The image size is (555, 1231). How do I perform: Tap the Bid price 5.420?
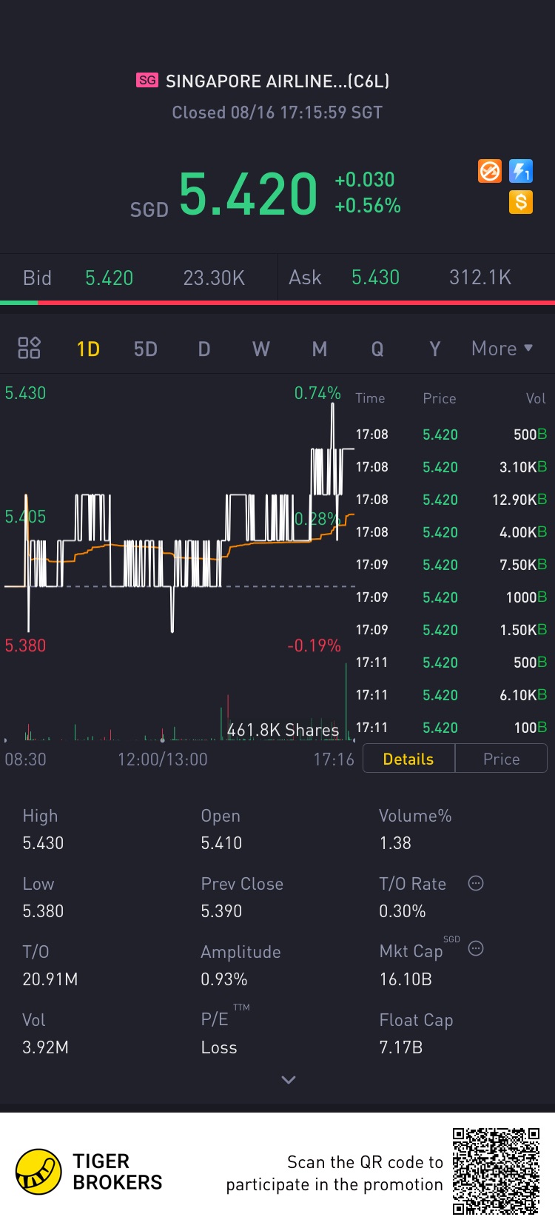109,278
